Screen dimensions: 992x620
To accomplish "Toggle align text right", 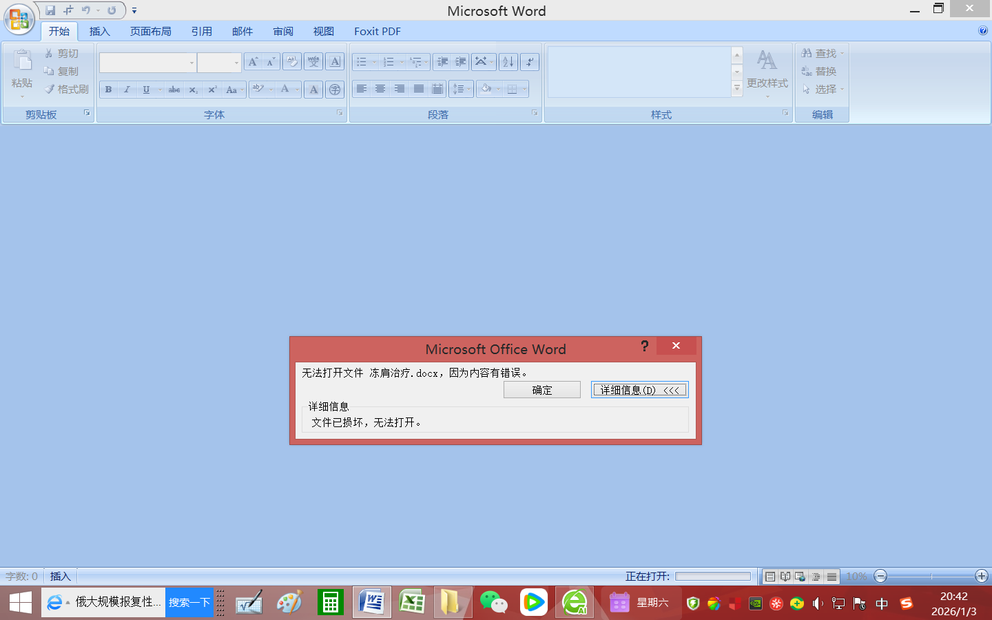I will click(x=400, y=89).
